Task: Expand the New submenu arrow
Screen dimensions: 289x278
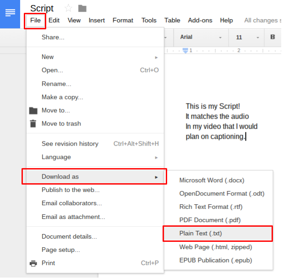Action: 156,58
